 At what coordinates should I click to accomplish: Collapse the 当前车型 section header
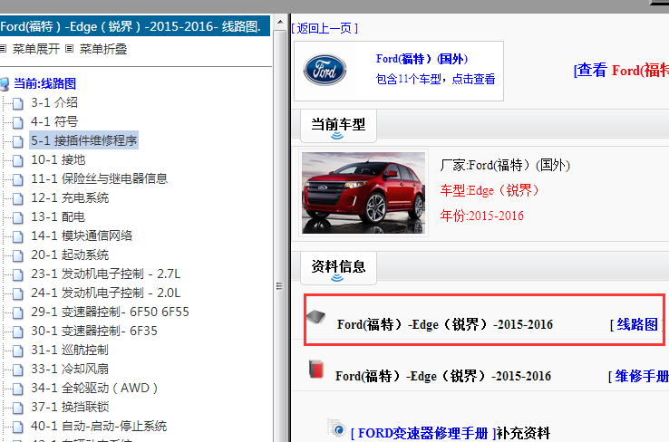pyautogui.click(x=338, y=126)
